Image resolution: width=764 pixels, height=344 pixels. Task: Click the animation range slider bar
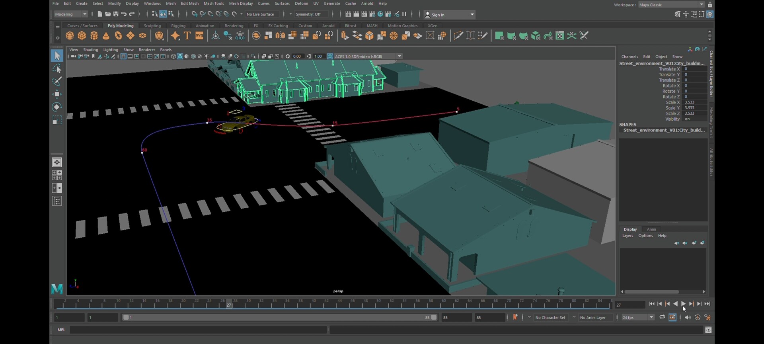[279, 317]
